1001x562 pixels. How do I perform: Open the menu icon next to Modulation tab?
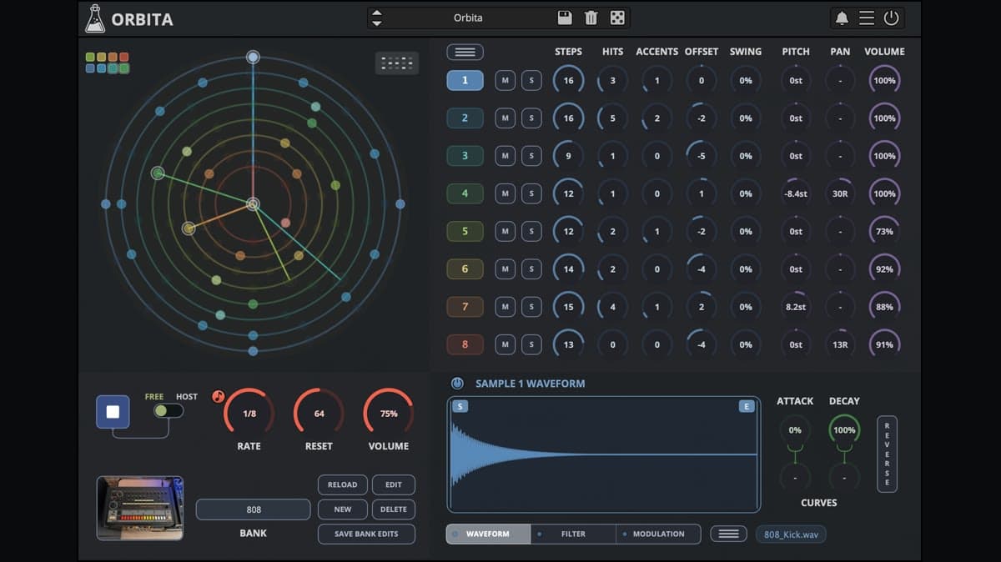coord(728,534)
